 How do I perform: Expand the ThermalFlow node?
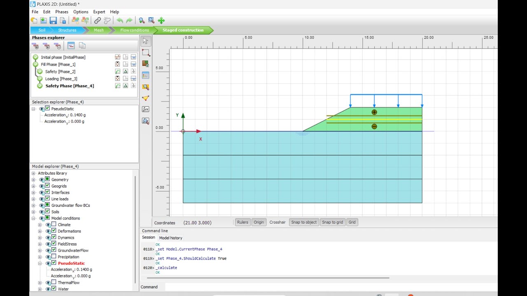[40, 282]
